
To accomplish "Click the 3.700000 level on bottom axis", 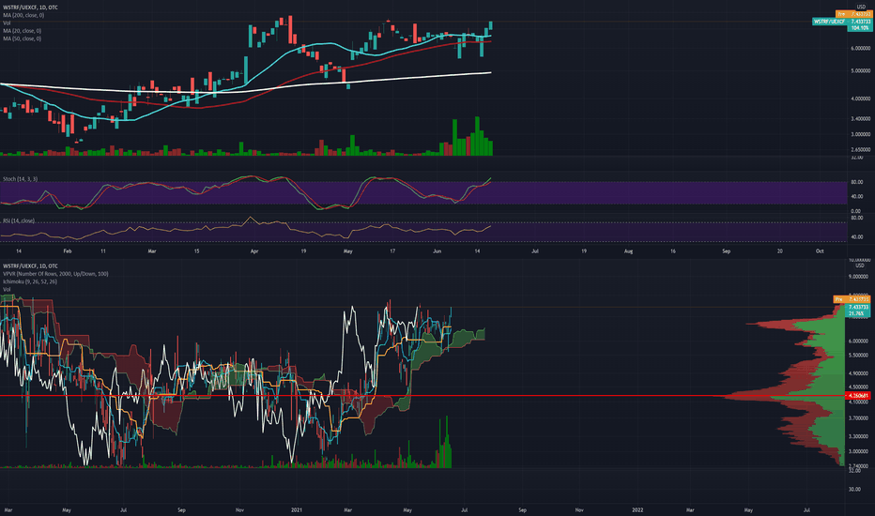I will pyautogui.click(x=858, y=418).
